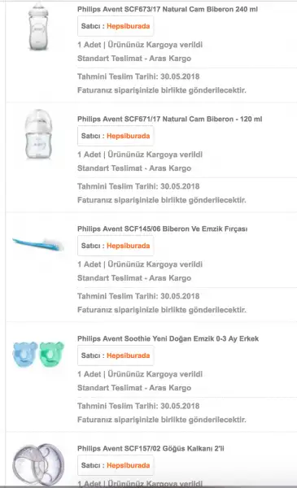Click the Satıcı box under the bottle brush
This screenshot has height=488, width=297.
(116, 246)
